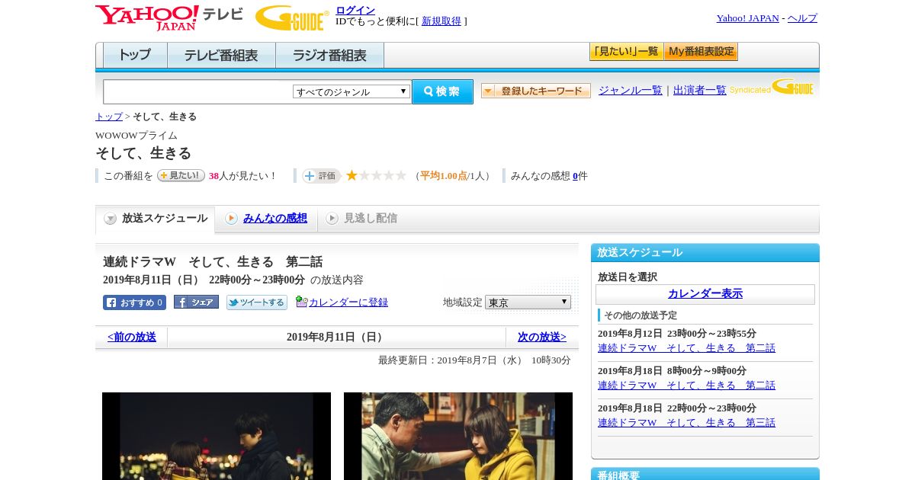Open 第二話 link under 8月18日 8時00分
The width and height of the screenshot is (915, 480).
tap(686, 386)
